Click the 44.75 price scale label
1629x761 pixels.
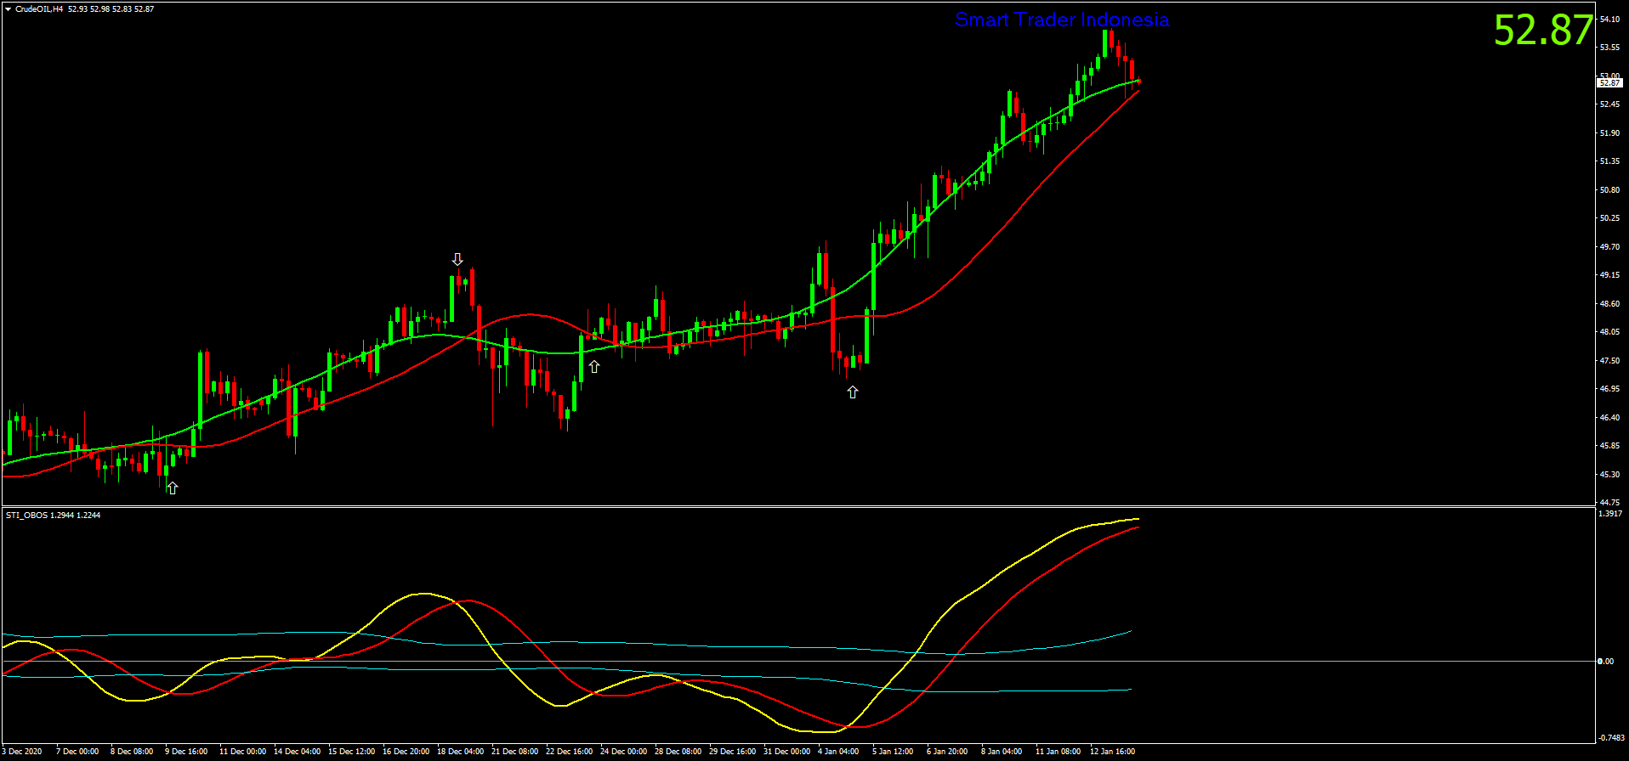[1609, 503]
